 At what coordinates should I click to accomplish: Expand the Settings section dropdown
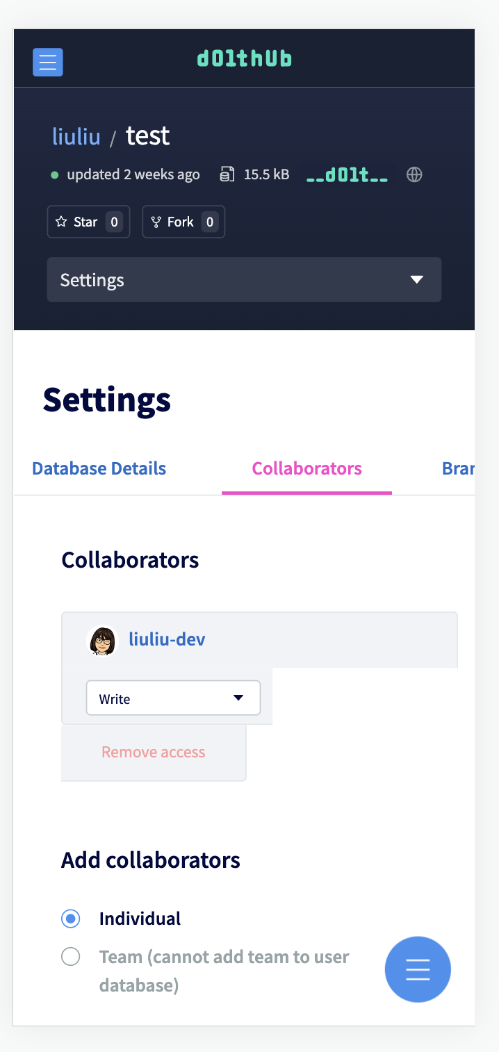point(244,279)
